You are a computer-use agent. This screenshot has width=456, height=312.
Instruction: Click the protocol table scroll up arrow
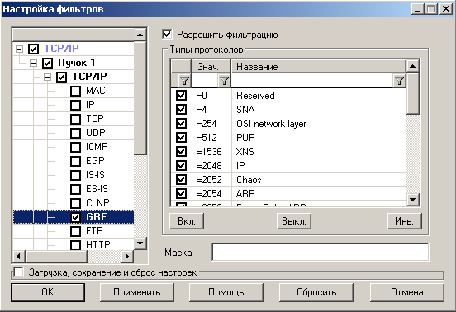[x=413, y=66]
